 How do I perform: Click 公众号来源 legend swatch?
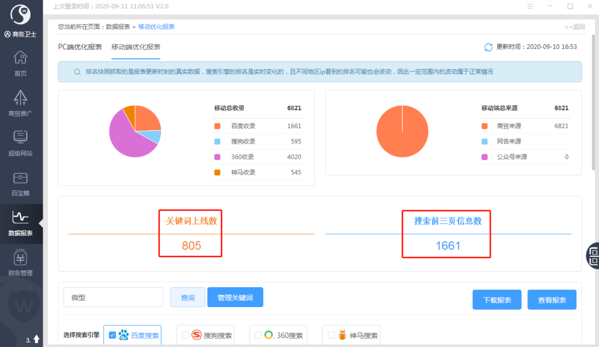coord(484,157)
